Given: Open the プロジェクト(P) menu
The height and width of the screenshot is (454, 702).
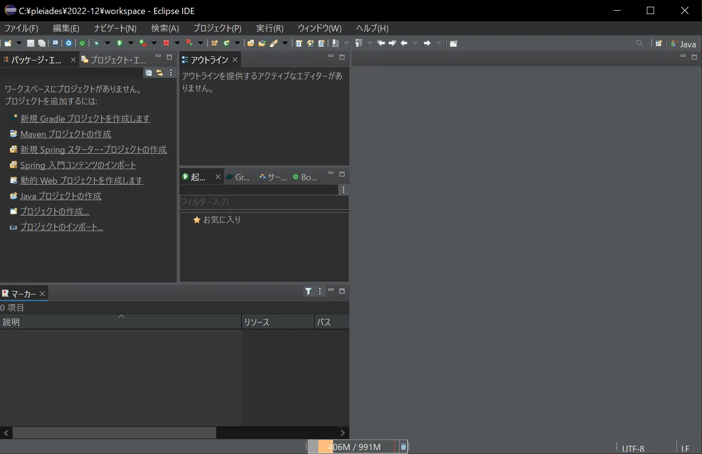Looking at the screenshot, I should pyautogui.click(x=217, y=28).
